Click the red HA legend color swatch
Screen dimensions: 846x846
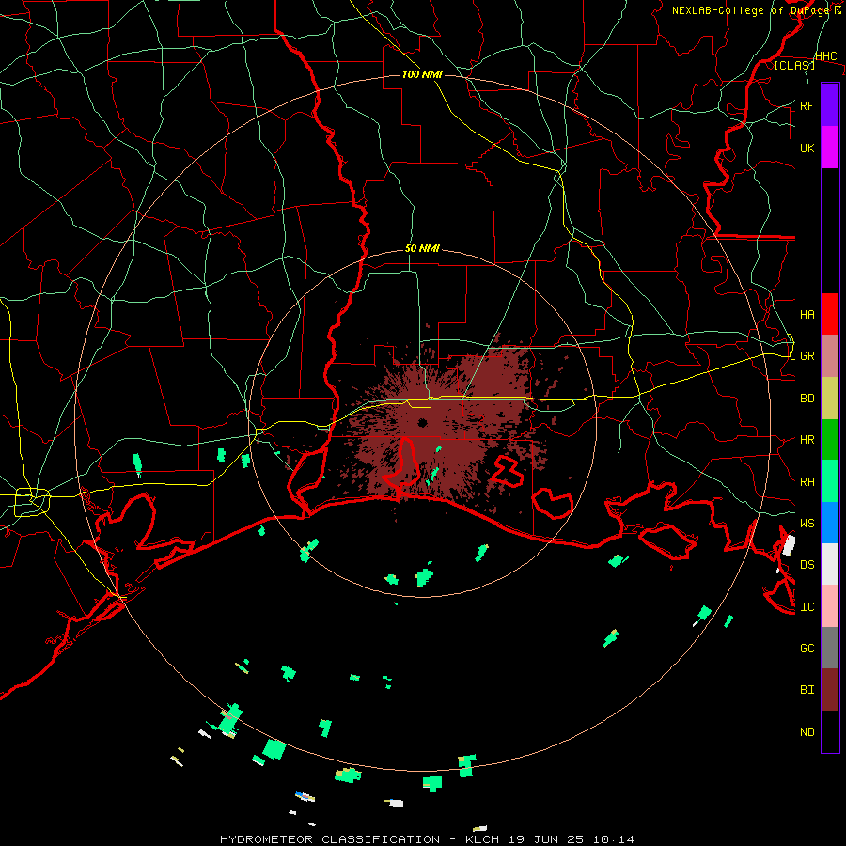click(830, 314)
